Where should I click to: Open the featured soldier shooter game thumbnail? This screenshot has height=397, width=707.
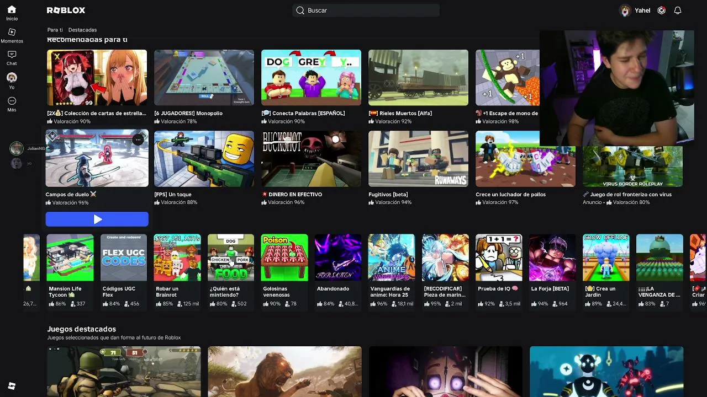tap(124, 372)
